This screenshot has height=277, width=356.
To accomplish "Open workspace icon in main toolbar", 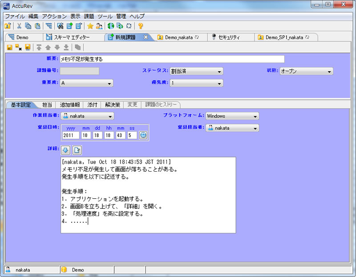I will (x=8, y=26).
